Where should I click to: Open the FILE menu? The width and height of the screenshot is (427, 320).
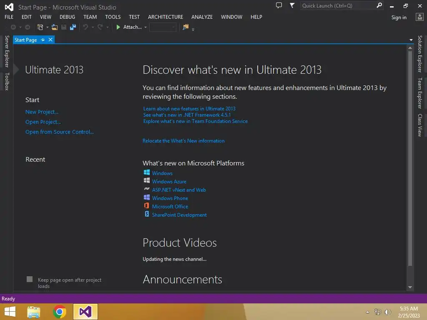point(9,17)
